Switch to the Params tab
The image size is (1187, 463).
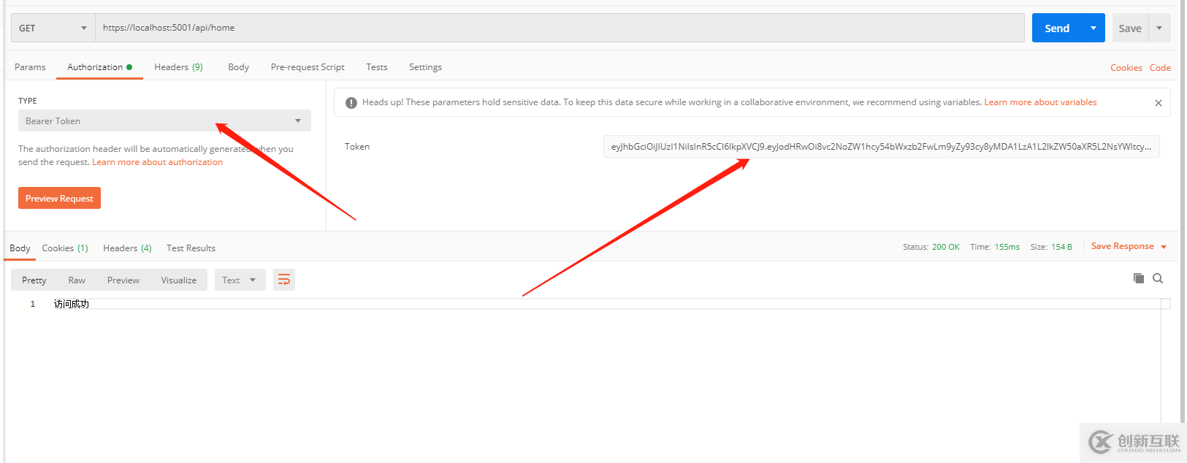pos(30,67)
